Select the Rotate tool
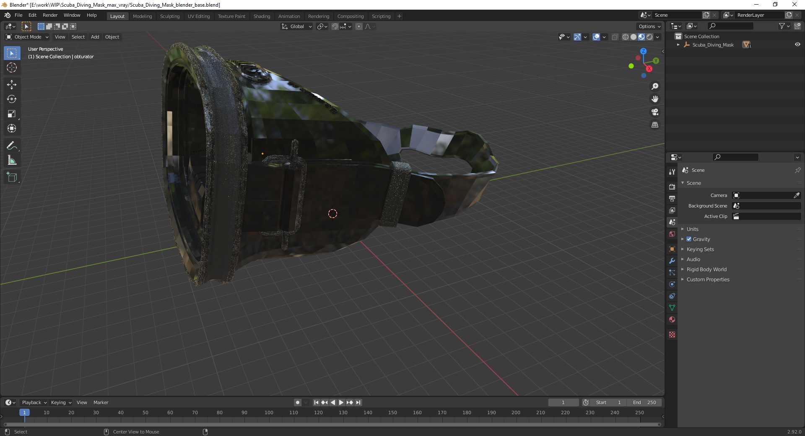The width and height of the screenshot is (805, 436). (x=12, y=99)
